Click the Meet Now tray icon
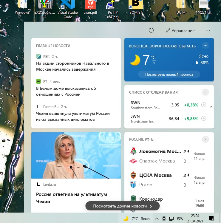 164,219
